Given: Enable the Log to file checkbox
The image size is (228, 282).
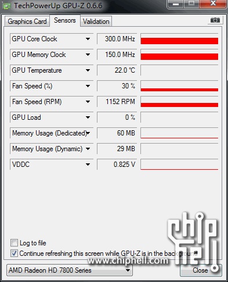Looking at the screenshot, I should coord(14,243).
